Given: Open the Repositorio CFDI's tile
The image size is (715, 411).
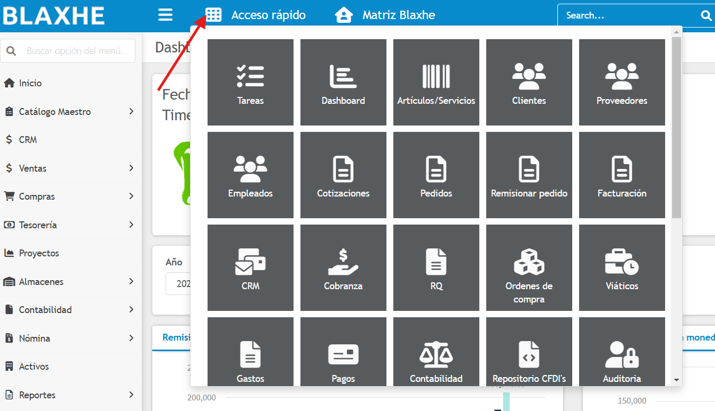Looking at the screenshot, I should point(529,351).
